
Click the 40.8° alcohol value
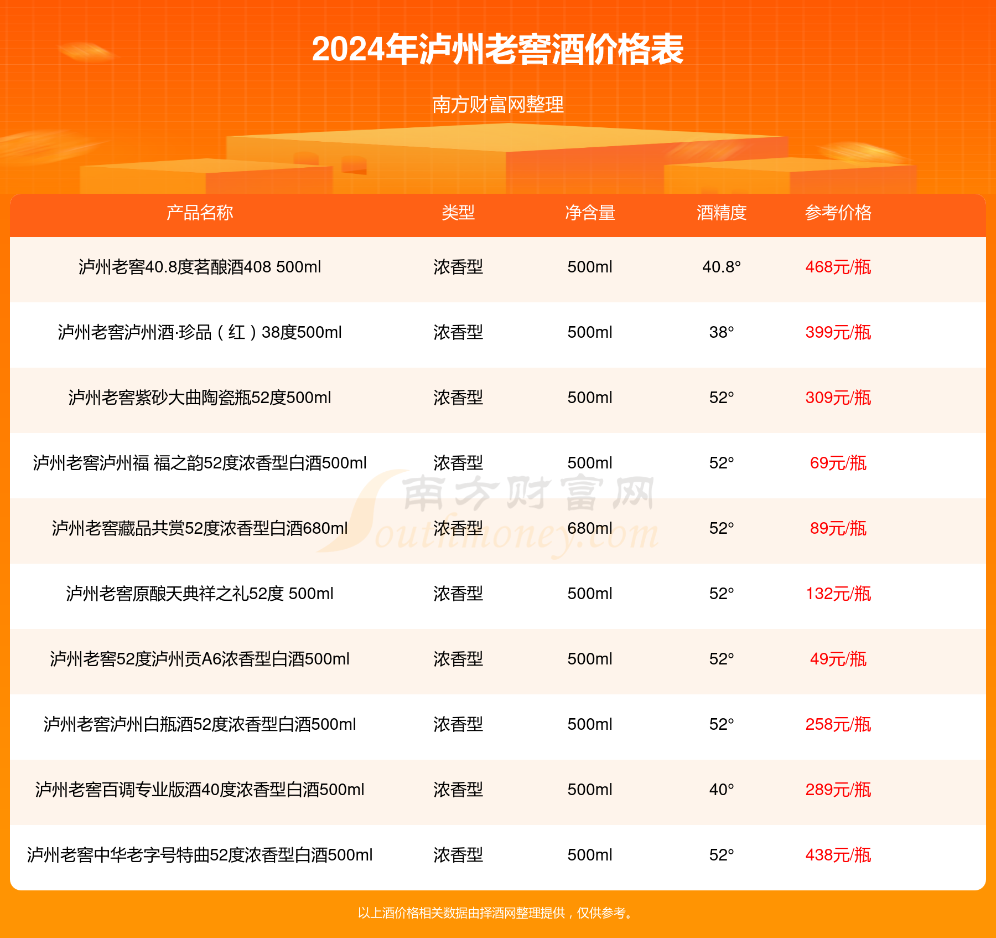[722, 267]
